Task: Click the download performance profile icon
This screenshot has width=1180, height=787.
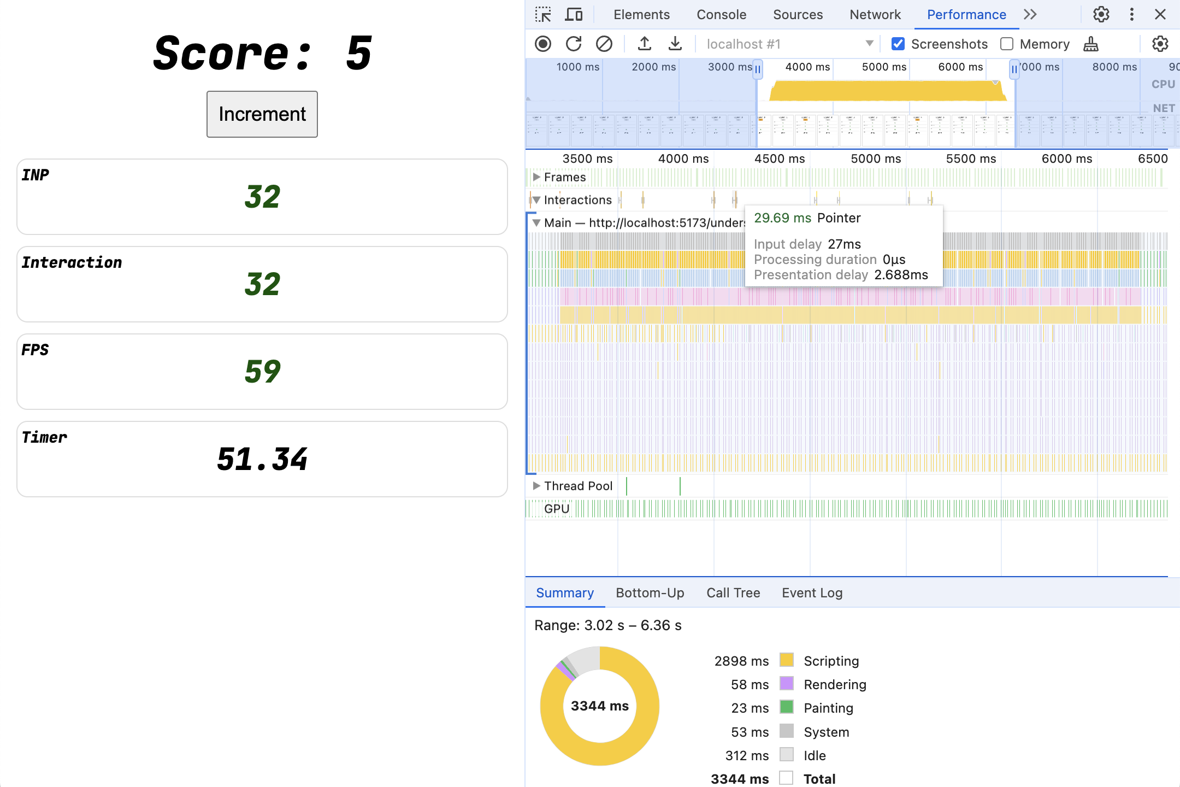Action: [674, 43]
